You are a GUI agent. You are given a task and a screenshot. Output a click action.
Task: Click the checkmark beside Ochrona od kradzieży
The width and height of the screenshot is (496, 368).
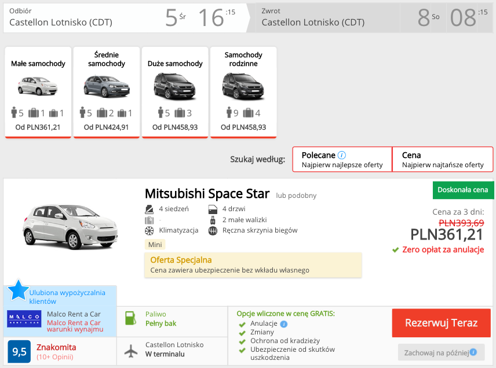[x=242, y=341]
